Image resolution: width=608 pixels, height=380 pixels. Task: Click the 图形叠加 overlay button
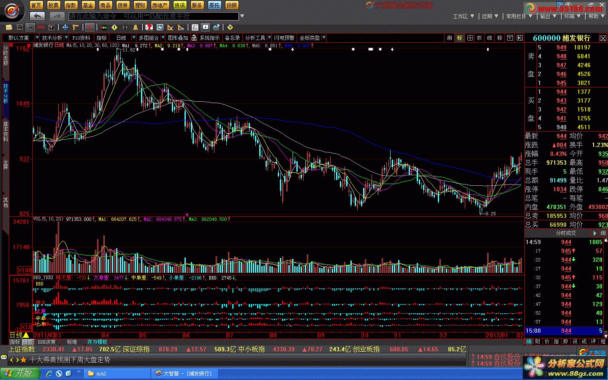pos(178,38)
